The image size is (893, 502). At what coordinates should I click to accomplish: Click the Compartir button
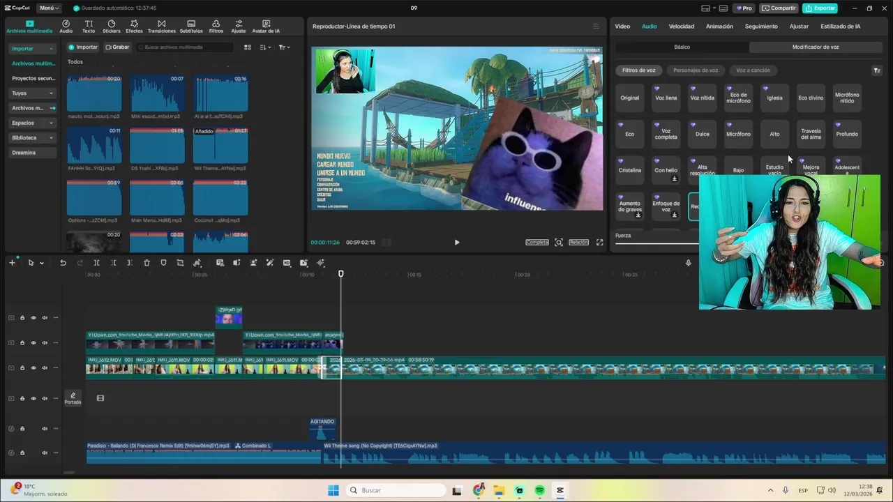coord(779,8)
